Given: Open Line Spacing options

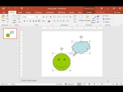Looking at the screenshot, I should click(71, 17).
